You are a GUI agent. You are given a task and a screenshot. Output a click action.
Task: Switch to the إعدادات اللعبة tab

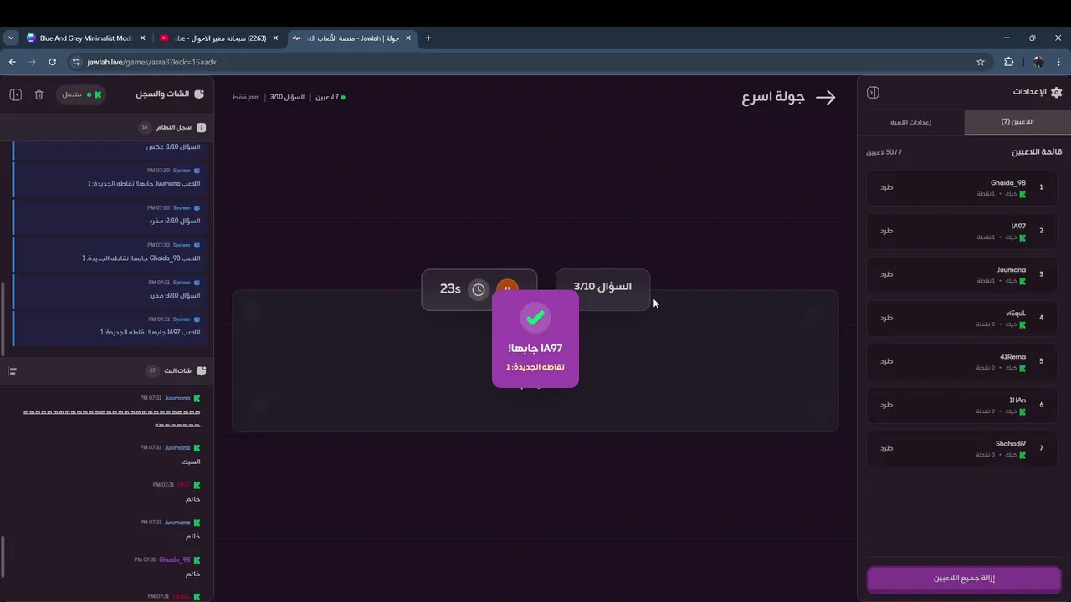click(x=910, y=122)
